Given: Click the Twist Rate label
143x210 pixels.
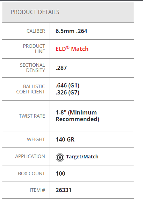Looking at the screenshot, I should 32,116.
